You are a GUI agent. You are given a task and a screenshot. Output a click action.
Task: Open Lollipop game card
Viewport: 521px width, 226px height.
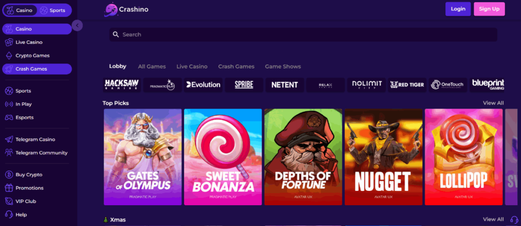tap(464, 157)
